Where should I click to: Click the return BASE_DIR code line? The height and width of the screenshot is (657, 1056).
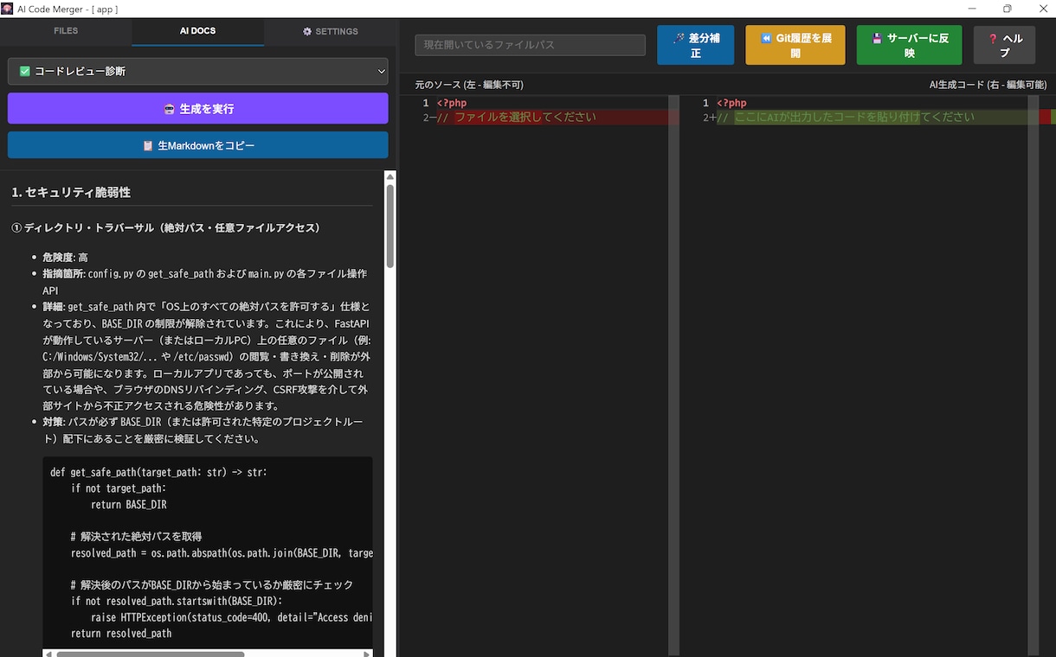pyautogui.click(x=129, y=504)
